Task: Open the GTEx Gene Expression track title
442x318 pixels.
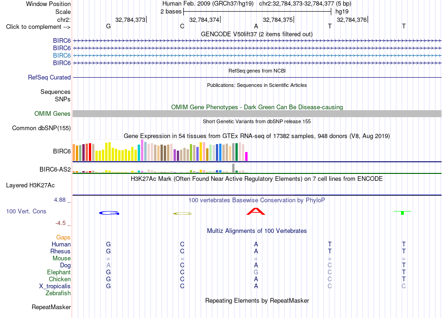Action: (x=257, y=136)
